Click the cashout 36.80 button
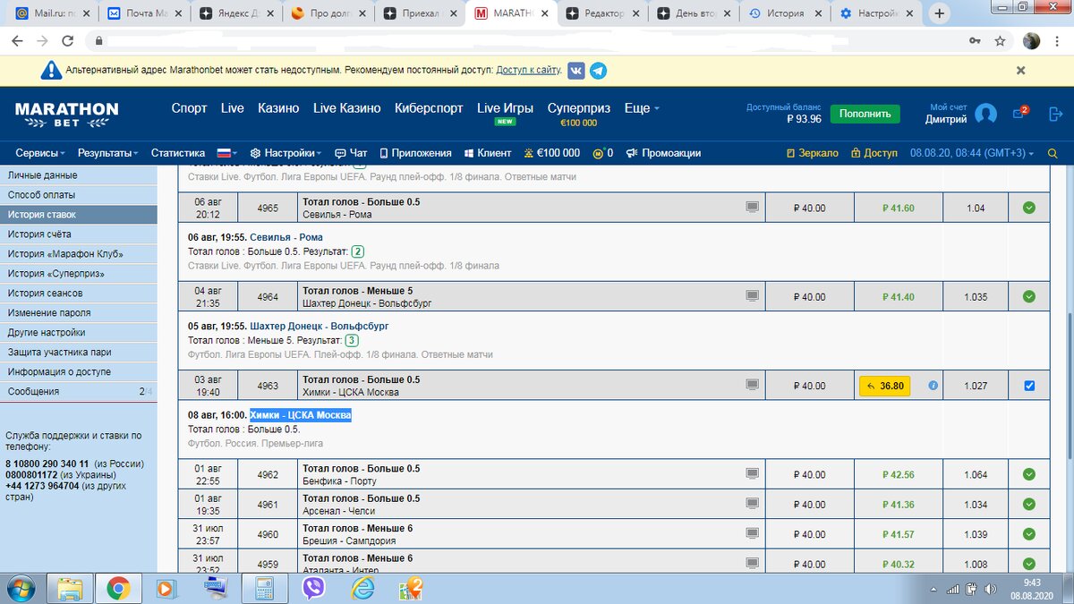This screenshot has width=1074, height=604. click(884, 386)
